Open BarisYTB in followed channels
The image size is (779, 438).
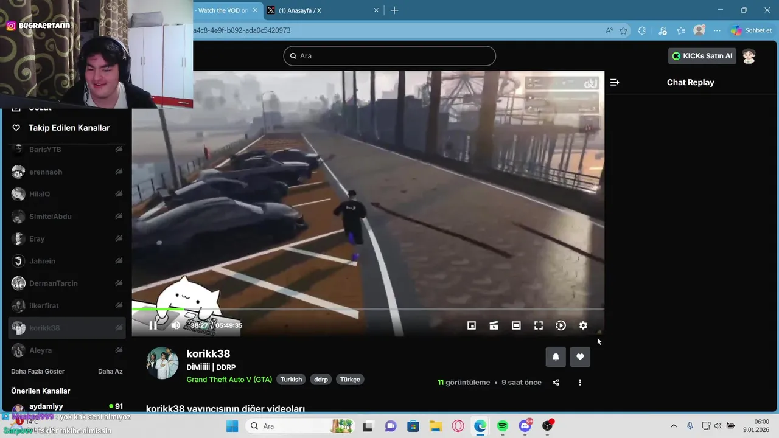[x=67, y=150]
